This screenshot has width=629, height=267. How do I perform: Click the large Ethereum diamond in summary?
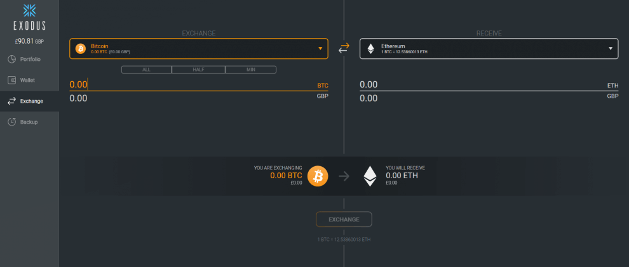point(370,176)
